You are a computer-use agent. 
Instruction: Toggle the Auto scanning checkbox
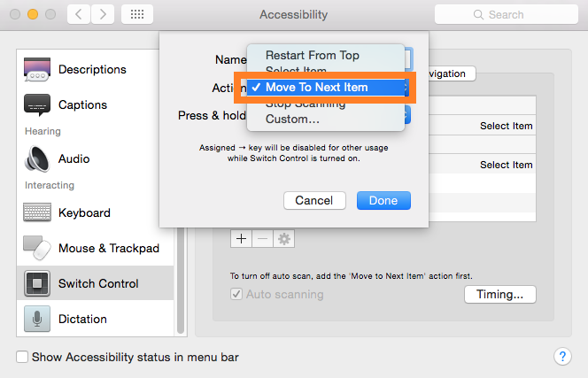(236, 294)
